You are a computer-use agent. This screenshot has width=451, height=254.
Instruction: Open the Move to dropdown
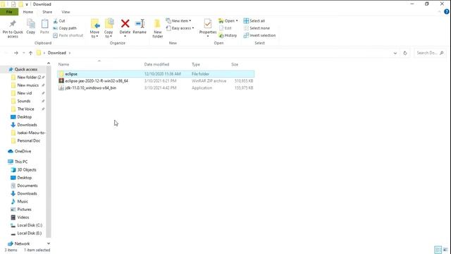pyautogui.click(x=94, y=35)
